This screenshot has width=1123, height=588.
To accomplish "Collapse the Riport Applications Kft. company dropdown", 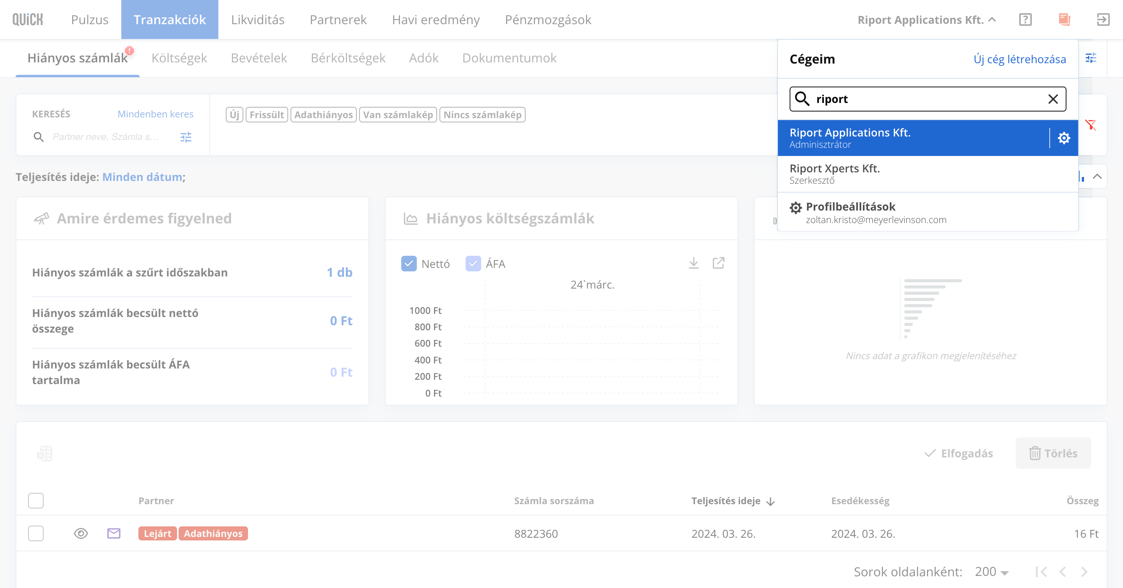I will pos(927,19).
